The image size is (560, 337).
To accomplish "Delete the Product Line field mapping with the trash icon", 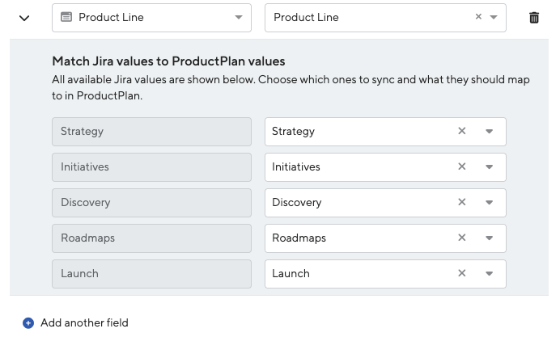I will (534, 18).
